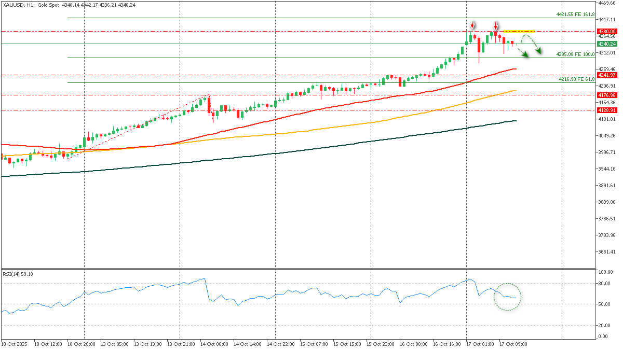Select the yellow highlighted segment at 4380
Screen dimensions: 623x350
point(519,31)
